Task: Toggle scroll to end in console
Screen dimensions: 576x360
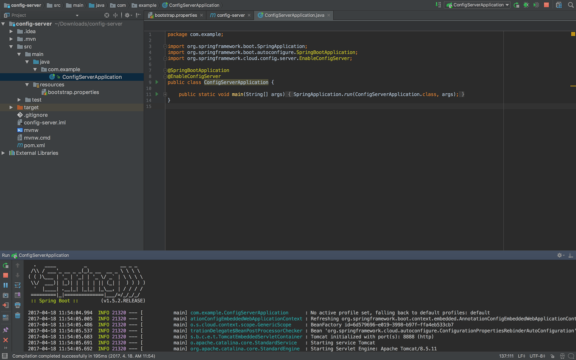Action: 18,295
